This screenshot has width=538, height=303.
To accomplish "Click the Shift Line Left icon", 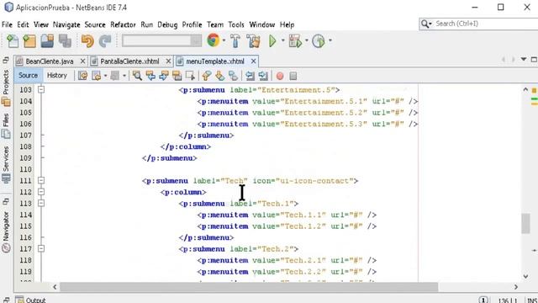I will [x=250, y=76].
